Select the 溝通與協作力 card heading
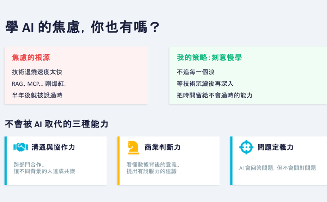Viewport: 327px width, 202px height. [x=53, y=147]
